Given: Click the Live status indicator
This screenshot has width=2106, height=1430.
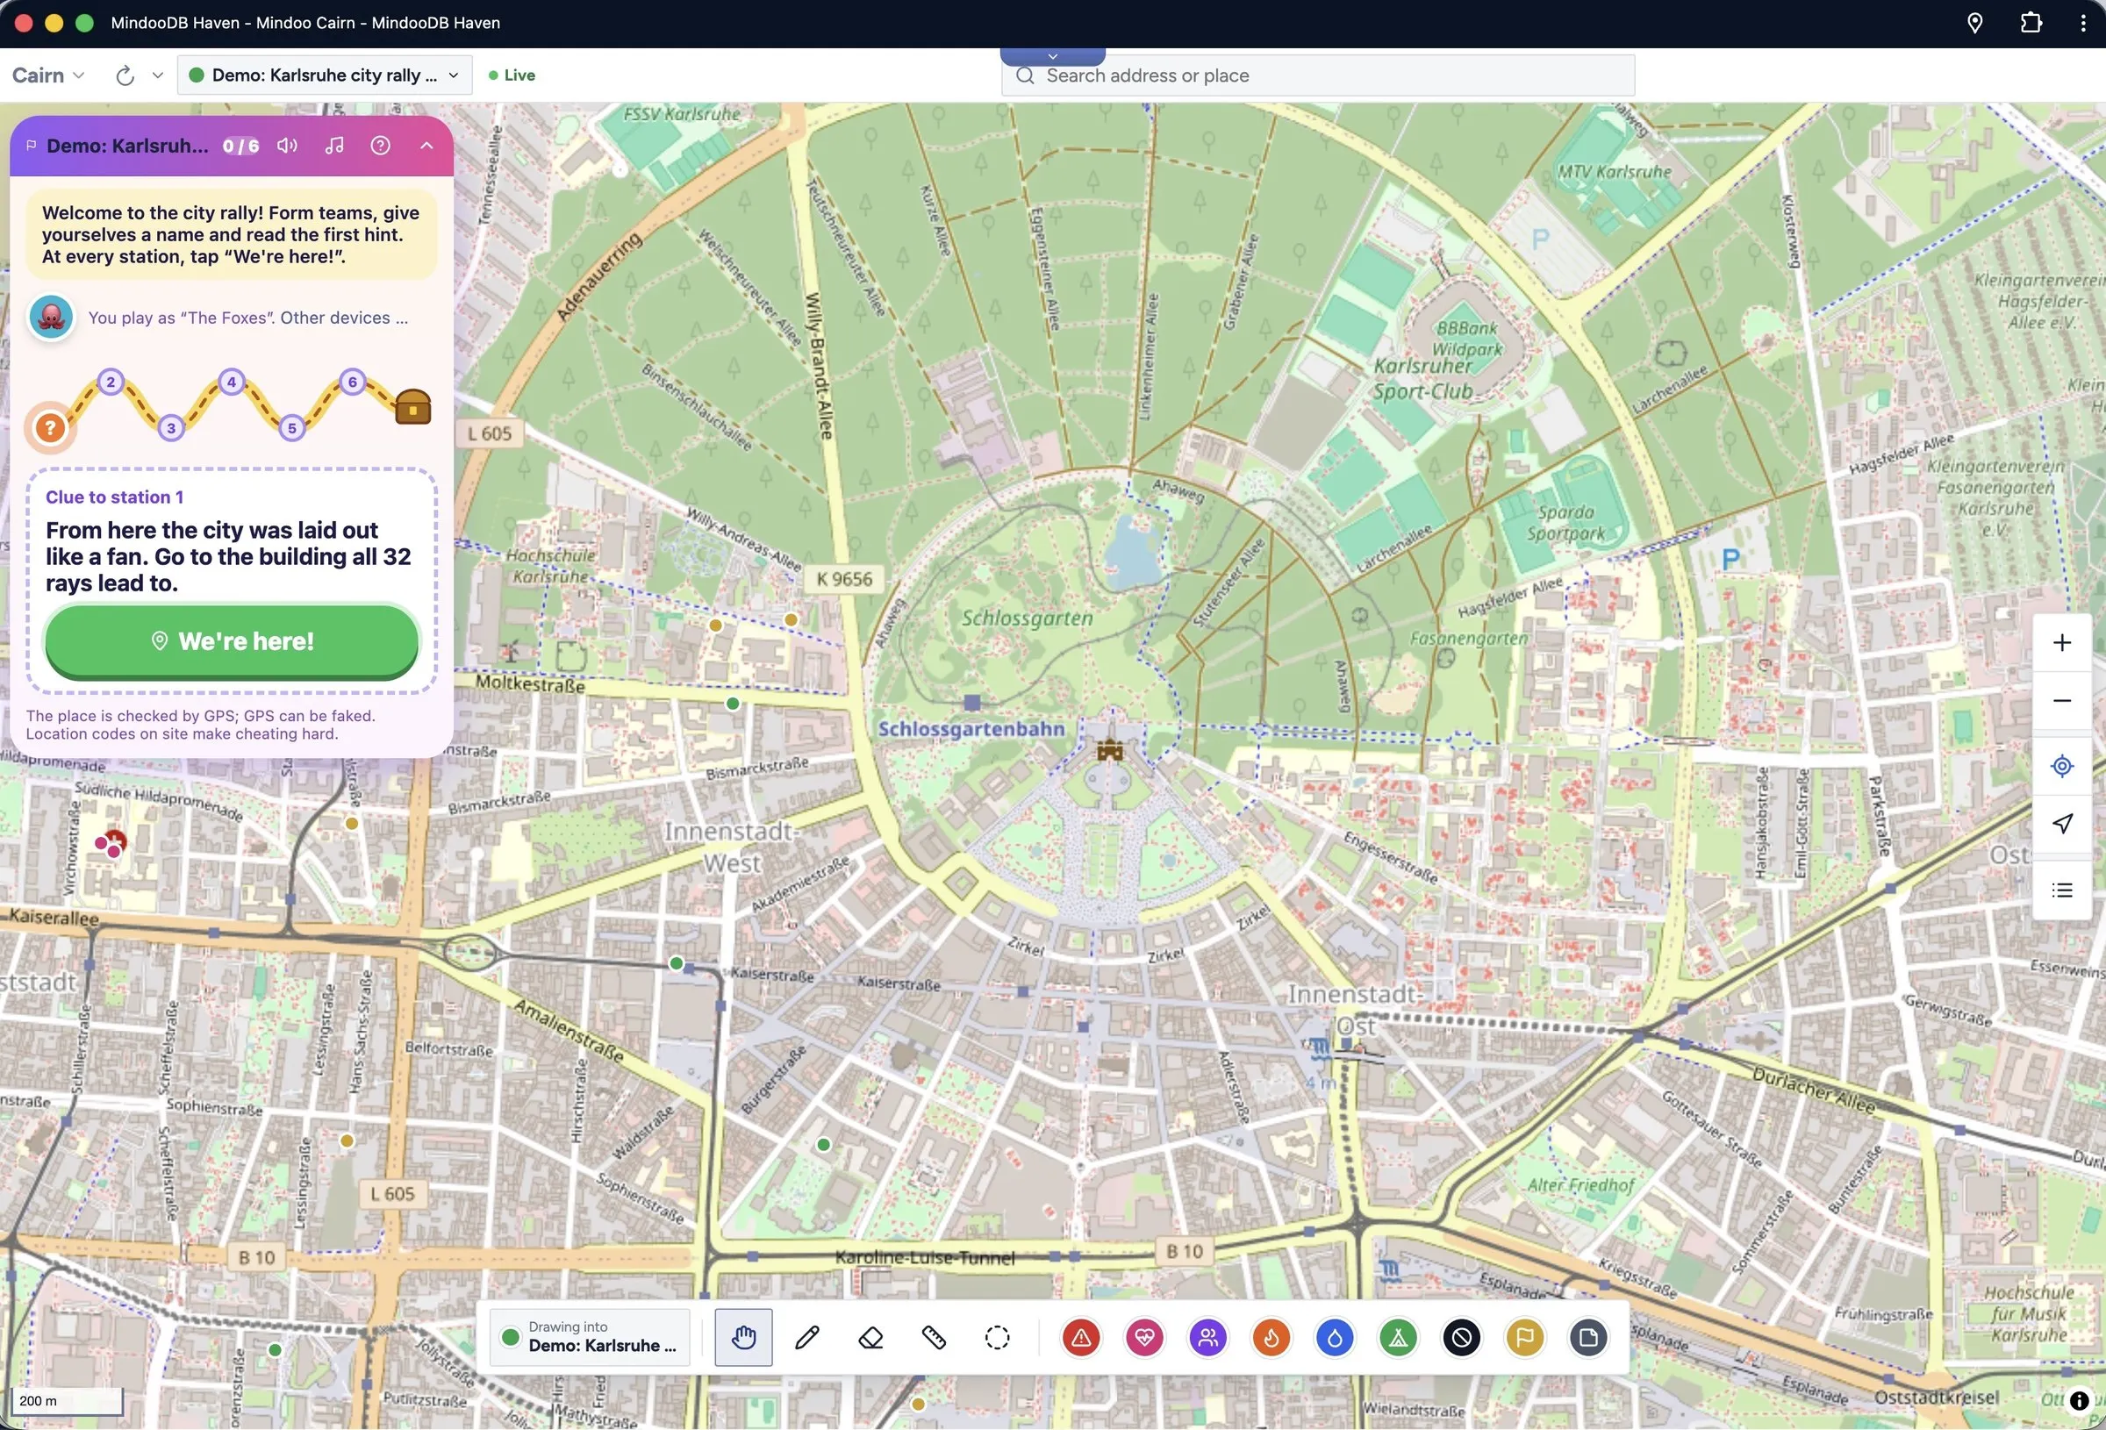Looking at the screenshot, I should point(512,75).
